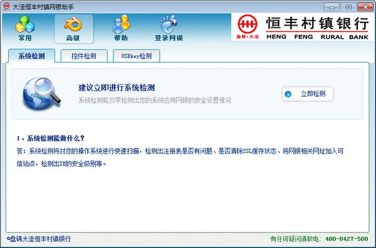This screenshot has height=248, width=376.
Task: Click the 登录网银 login icon
Action: coord(169,29)
